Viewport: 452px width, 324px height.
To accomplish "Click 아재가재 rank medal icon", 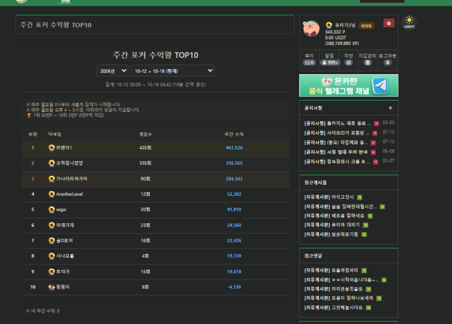I will coord(51,225).
